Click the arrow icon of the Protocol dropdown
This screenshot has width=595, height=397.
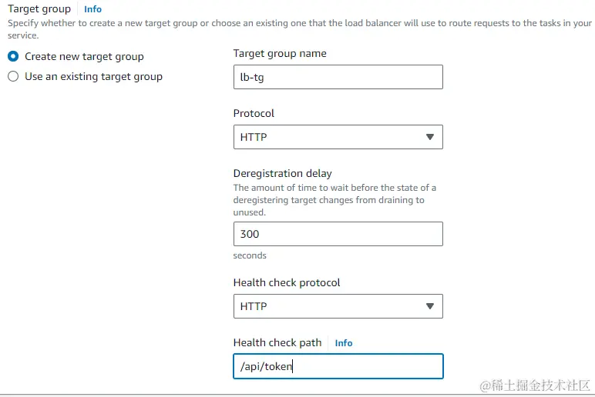pyautogui.click(x=429, y=137)
